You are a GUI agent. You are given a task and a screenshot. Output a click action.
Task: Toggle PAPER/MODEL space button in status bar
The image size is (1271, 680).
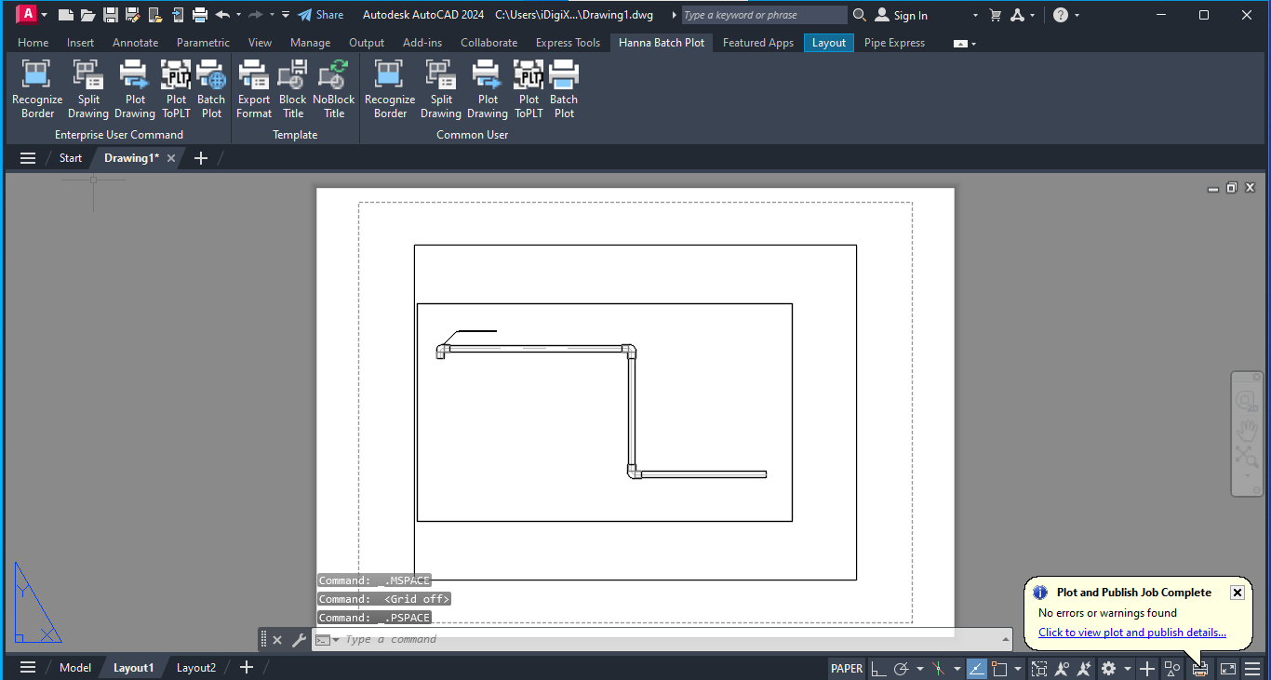pos(848,668)
